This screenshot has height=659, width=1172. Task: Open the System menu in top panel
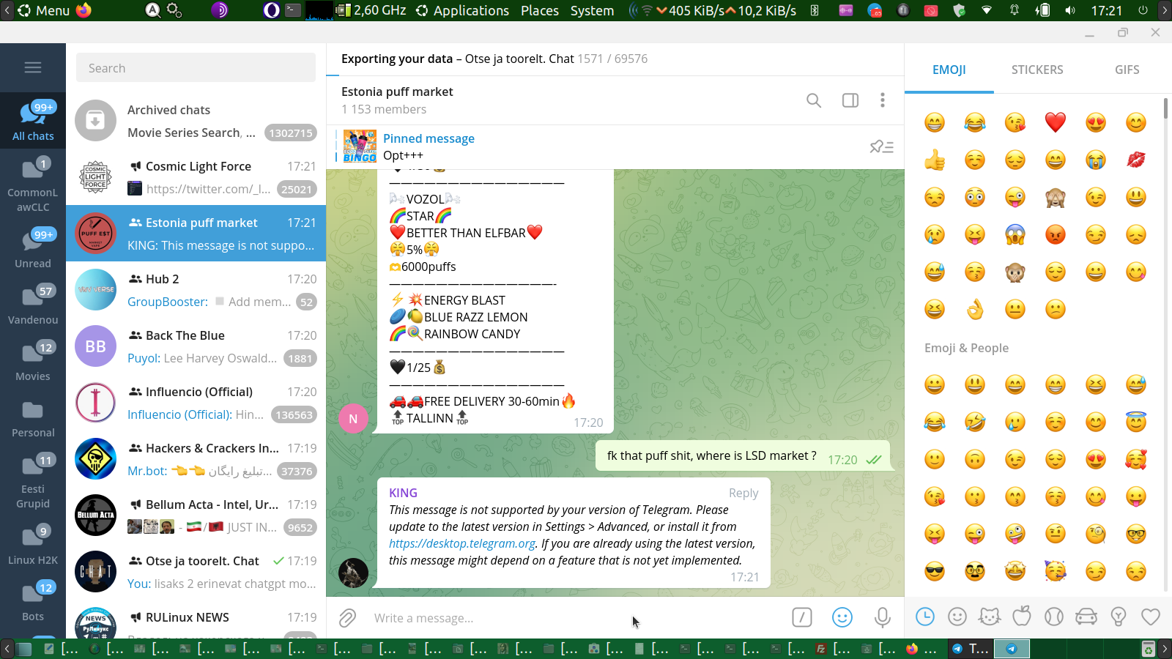[x=593, y=10]
